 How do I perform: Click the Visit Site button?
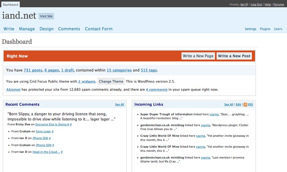click(46, 16)
